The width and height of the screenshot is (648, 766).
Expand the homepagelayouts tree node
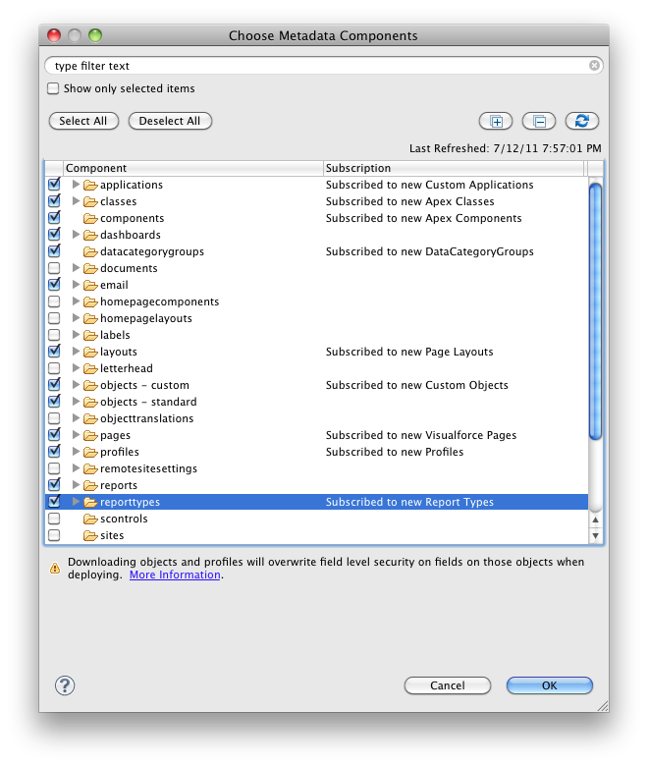click(x=76, y=318)
